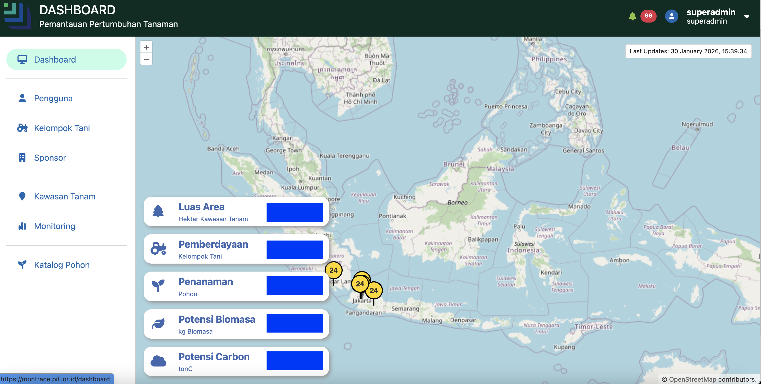761x384 pixels.
Task: Click the 96 notification badge
Action: 649,16
